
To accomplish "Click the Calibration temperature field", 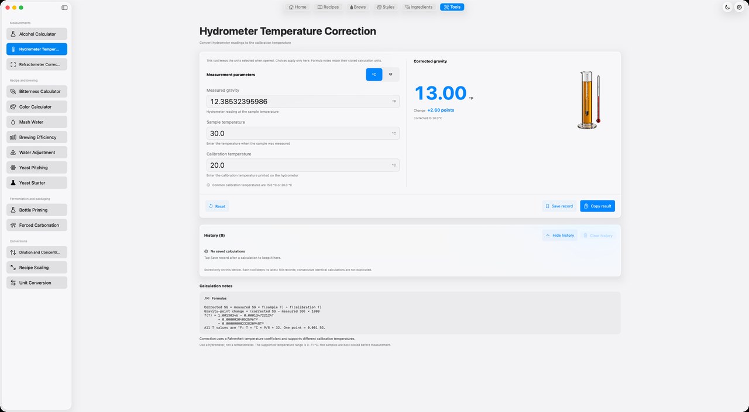I will point(303,165).
